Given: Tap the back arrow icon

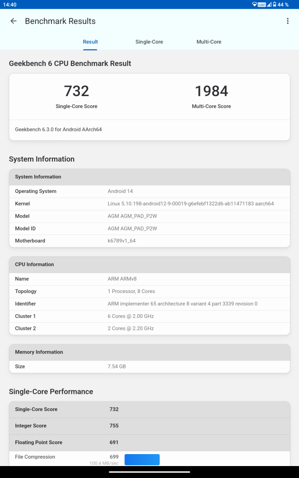Looking at the screenshot, I should [13, 21].
